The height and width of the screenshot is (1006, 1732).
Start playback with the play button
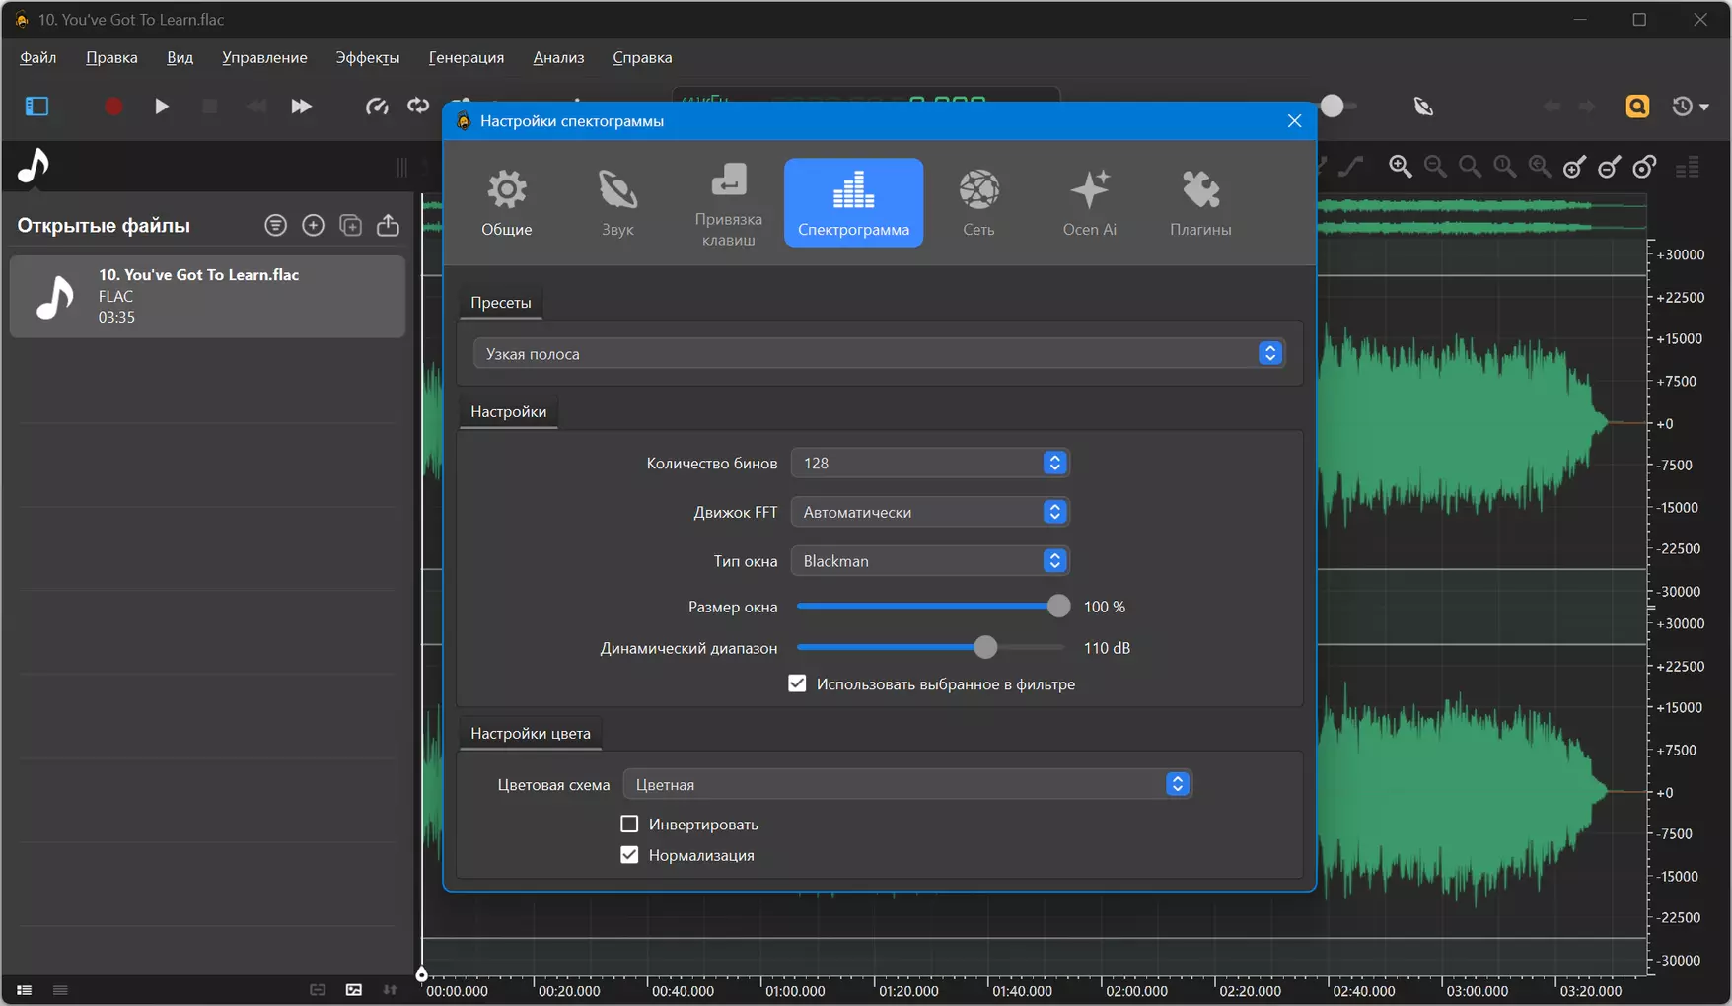pos(162,106)
